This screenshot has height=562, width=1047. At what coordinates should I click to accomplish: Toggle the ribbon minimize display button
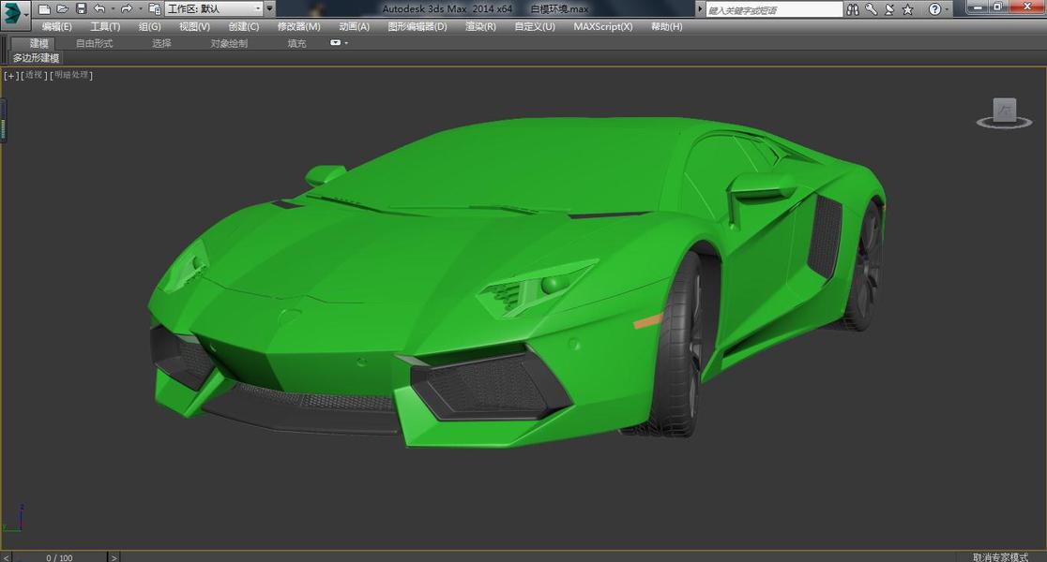click(x=336, y=43)
